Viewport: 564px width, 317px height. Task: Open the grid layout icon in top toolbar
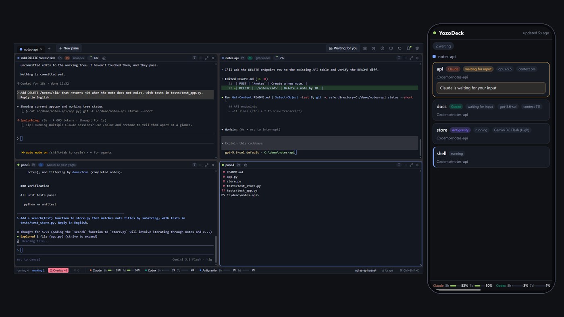pos(365,48)
